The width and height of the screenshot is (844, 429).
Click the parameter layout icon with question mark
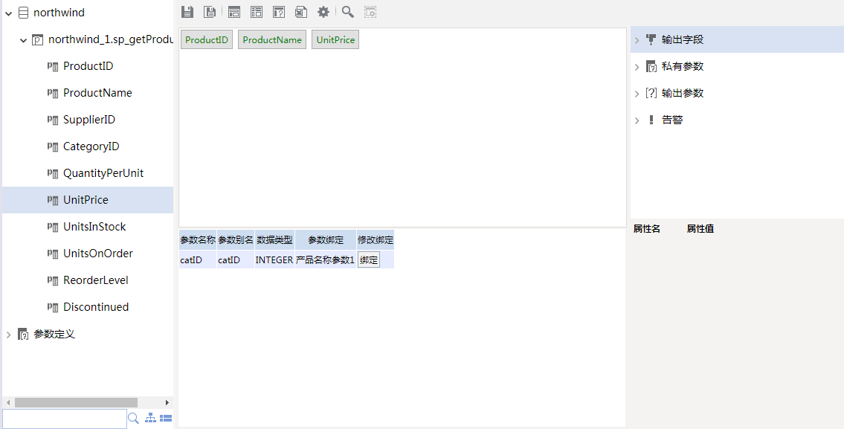pyautogui.click(x=279, y=12)
